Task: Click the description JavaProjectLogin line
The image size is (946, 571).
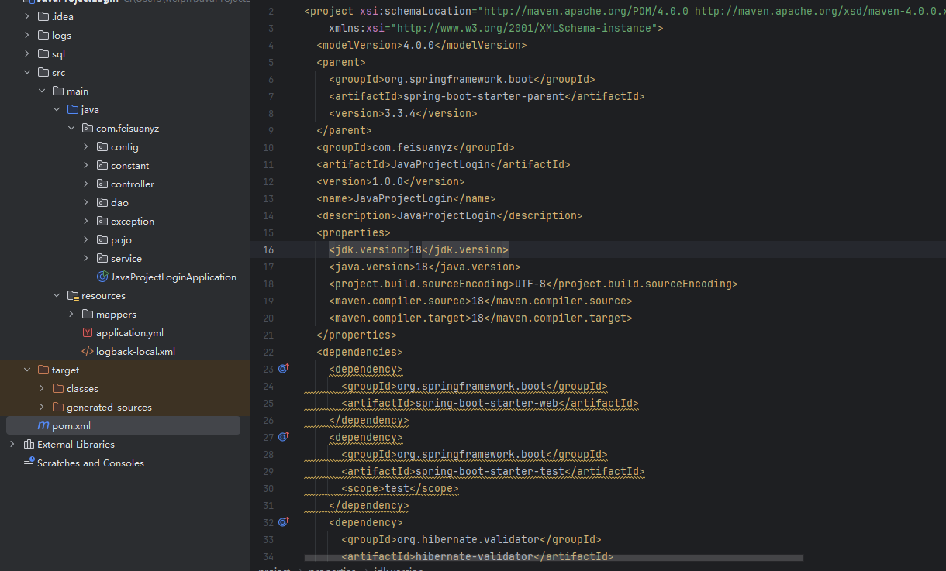Action: [450, 215]
